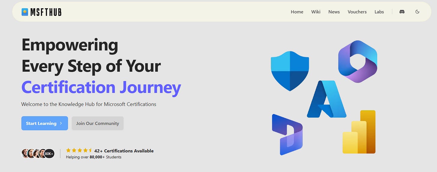
Task: Open the Labs menu item
Action: 379,12
